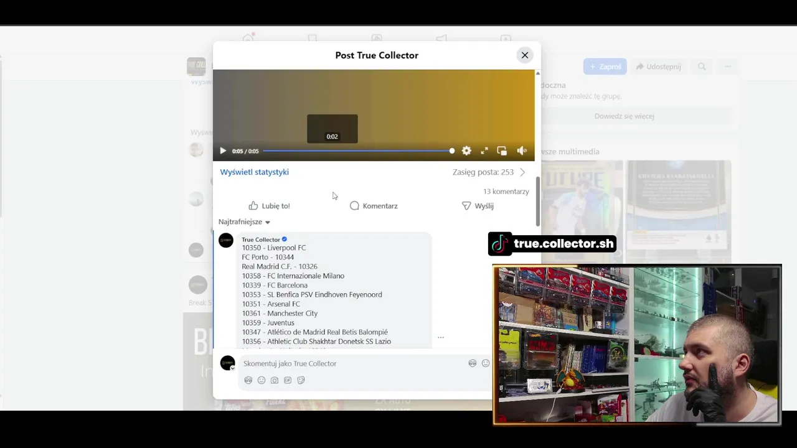Click smiley icon at comment field's end
Image resolution: width=797 pixels, height=448 pixels.
(486, 363)
